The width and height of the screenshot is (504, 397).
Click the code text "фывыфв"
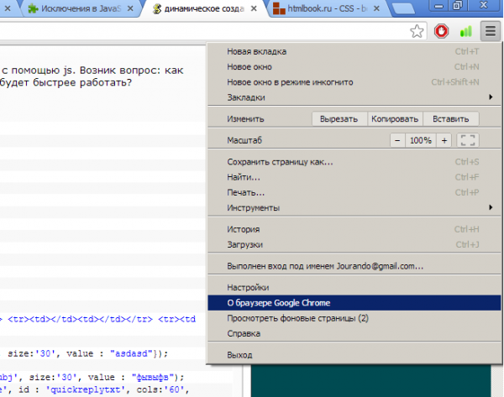pyautogui.click(x=153, y=377)
